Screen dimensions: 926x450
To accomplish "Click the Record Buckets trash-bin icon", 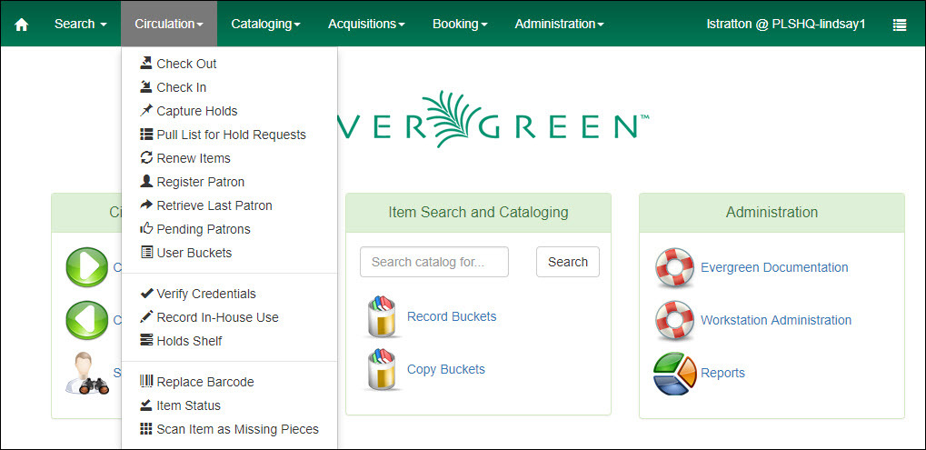I will [381, 316].
